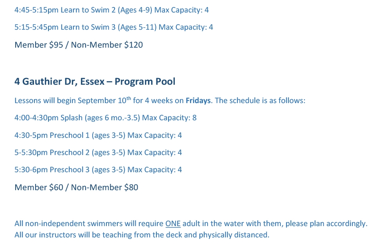Click the '(ages 6 mo.-3.5)' text

coord(112,118)
